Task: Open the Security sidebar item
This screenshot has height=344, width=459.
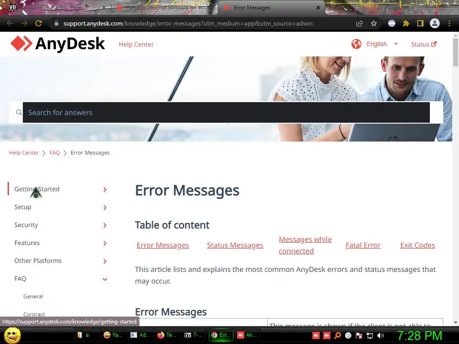Action: pos(26,225)
